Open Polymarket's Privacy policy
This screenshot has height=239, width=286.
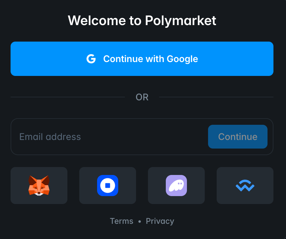[x=160, y=221]
